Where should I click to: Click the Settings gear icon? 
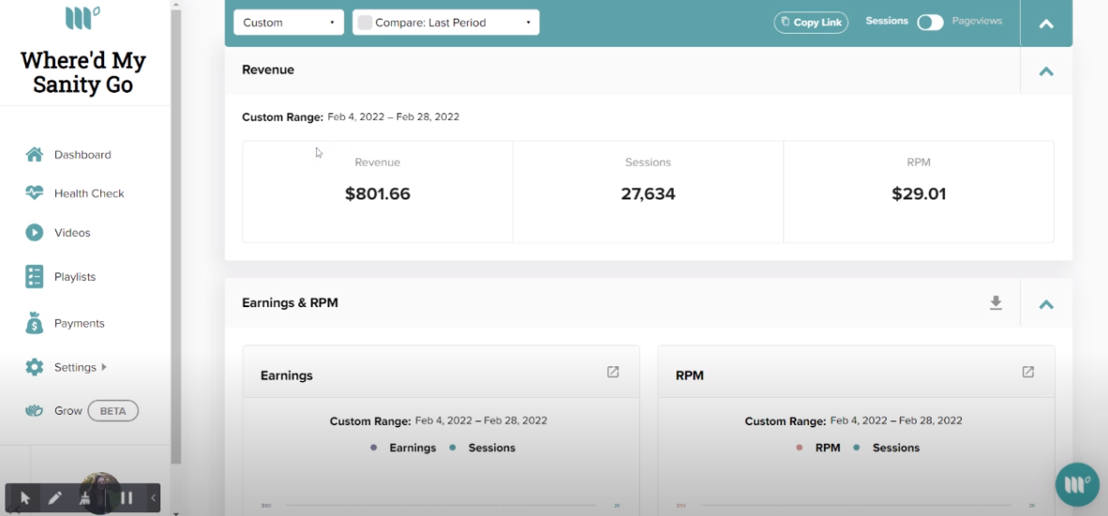[34, 367]
